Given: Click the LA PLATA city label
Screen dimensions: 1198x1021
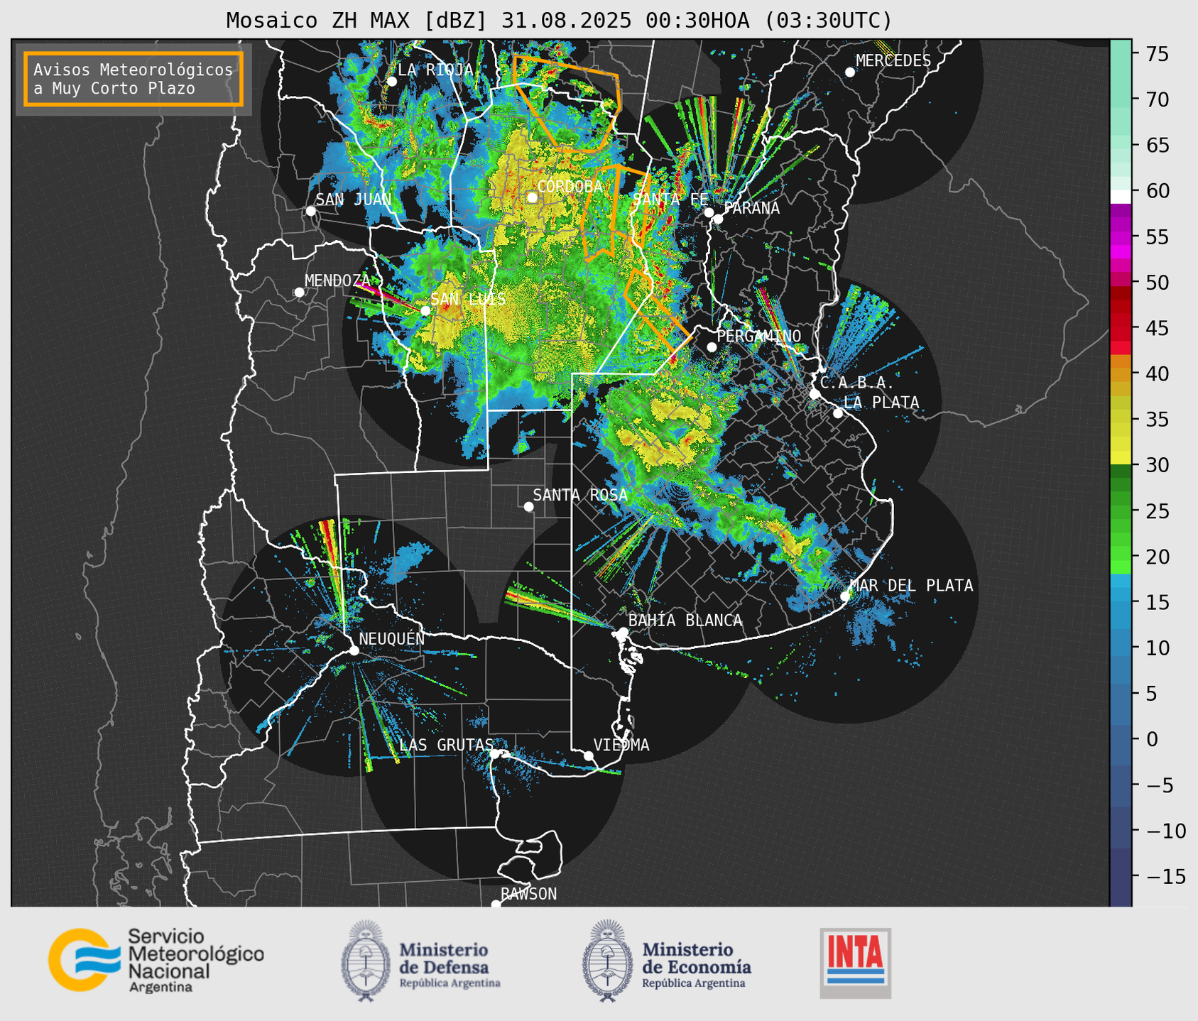Looking at the screenshot, I should pos(881,403).
